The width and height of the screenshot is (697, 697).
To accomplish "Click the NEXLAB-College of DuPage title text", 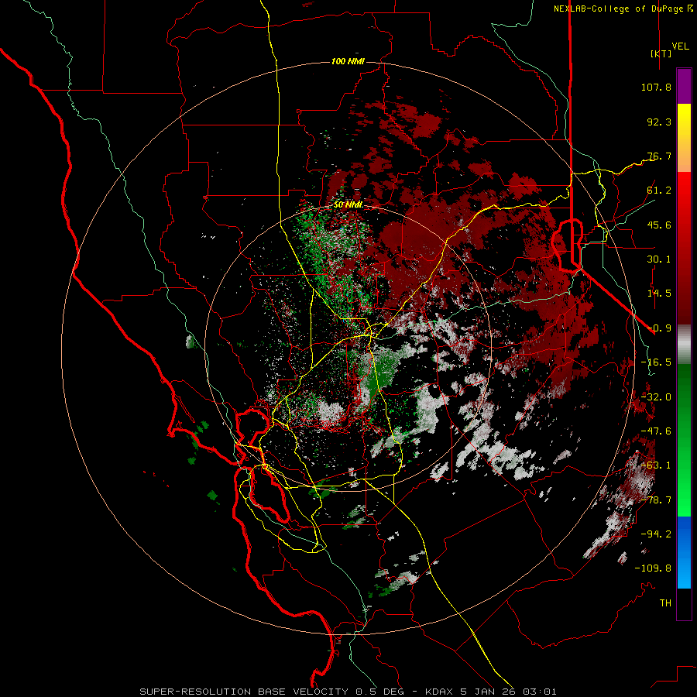I will (618, 9).
